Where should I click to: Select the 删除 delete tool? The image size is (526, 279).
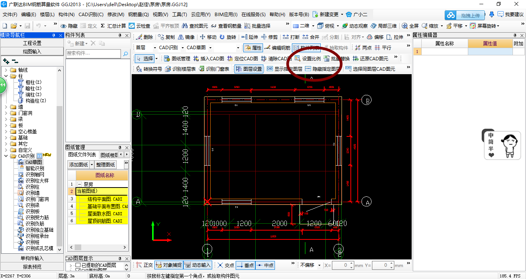145,37
